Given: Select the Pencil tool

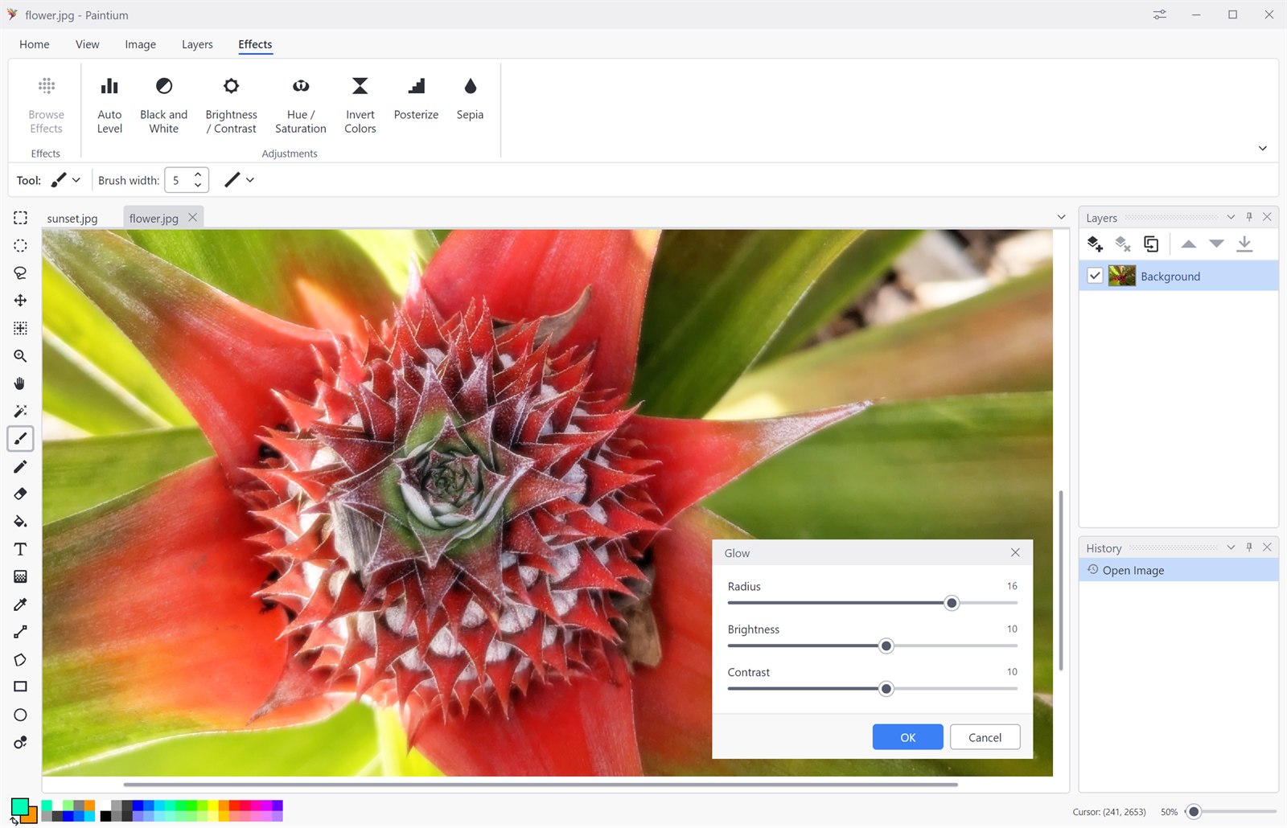Looking at the screenshot, I should coord(20,466).
